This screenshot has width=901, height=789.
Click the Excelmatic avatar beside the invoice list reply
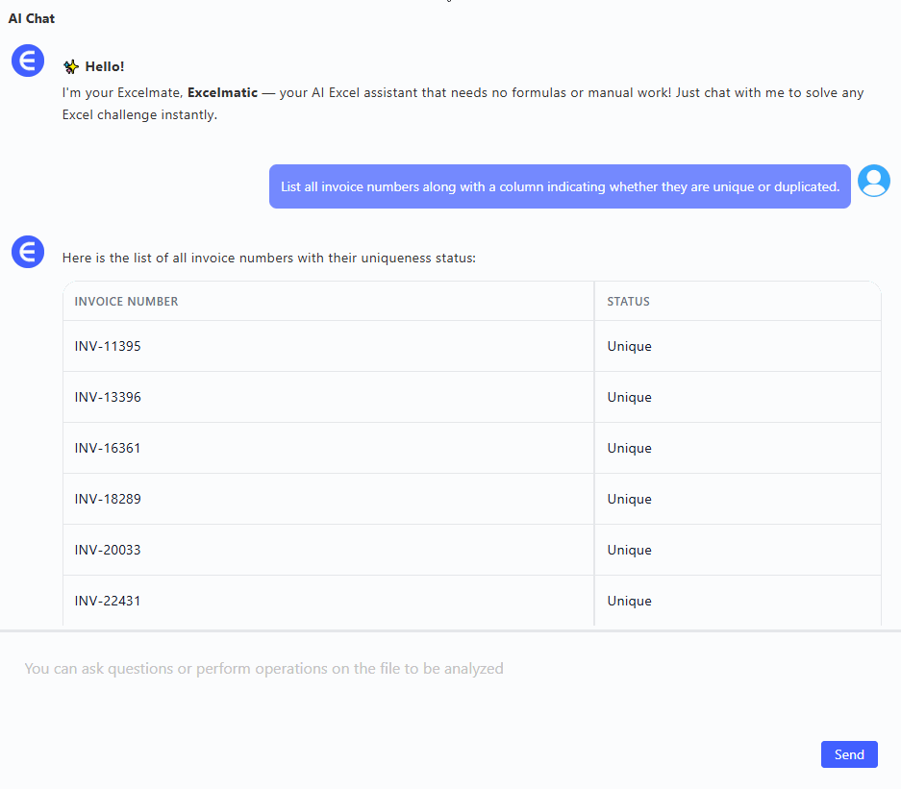coord(28,252)
